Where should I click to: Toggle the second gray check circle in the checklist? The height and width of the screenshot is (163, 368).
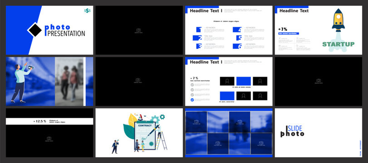coord(192,90)
